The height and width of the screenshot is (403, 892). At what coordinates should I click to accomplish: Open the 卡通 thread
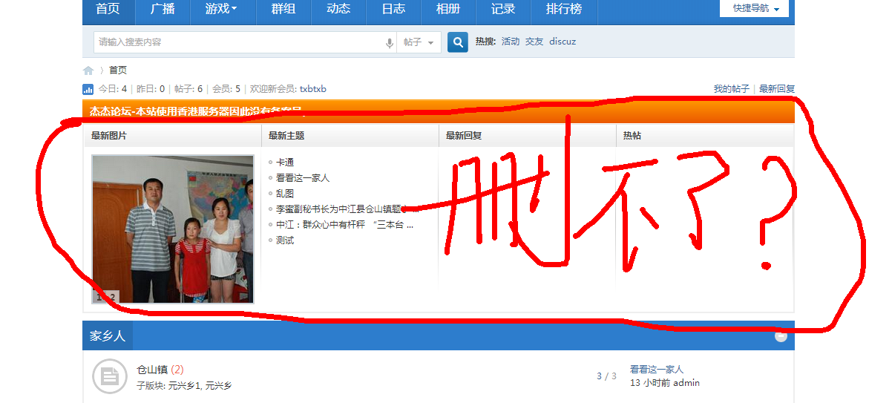pos(285,162)
